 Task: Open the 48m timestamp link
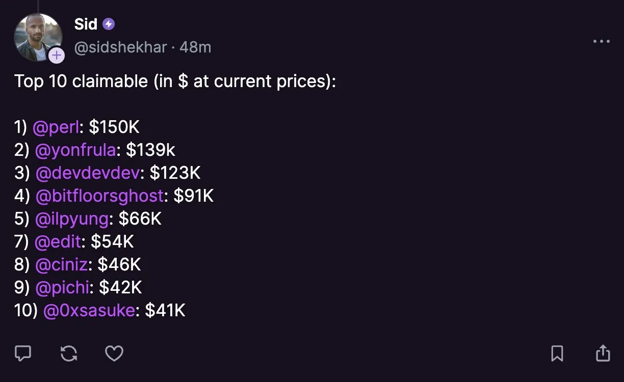tap(195, 47)
